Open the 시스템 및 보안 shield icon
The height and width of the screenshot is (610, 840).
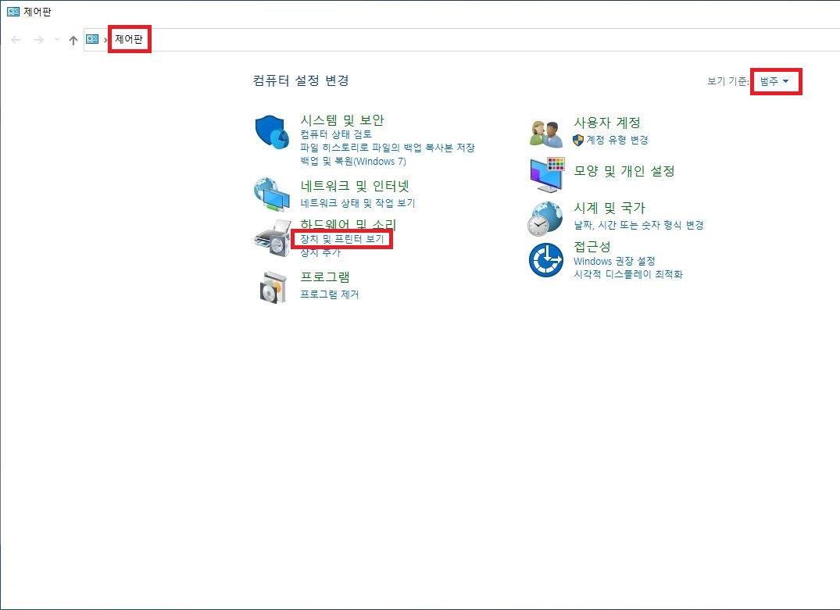272,132
